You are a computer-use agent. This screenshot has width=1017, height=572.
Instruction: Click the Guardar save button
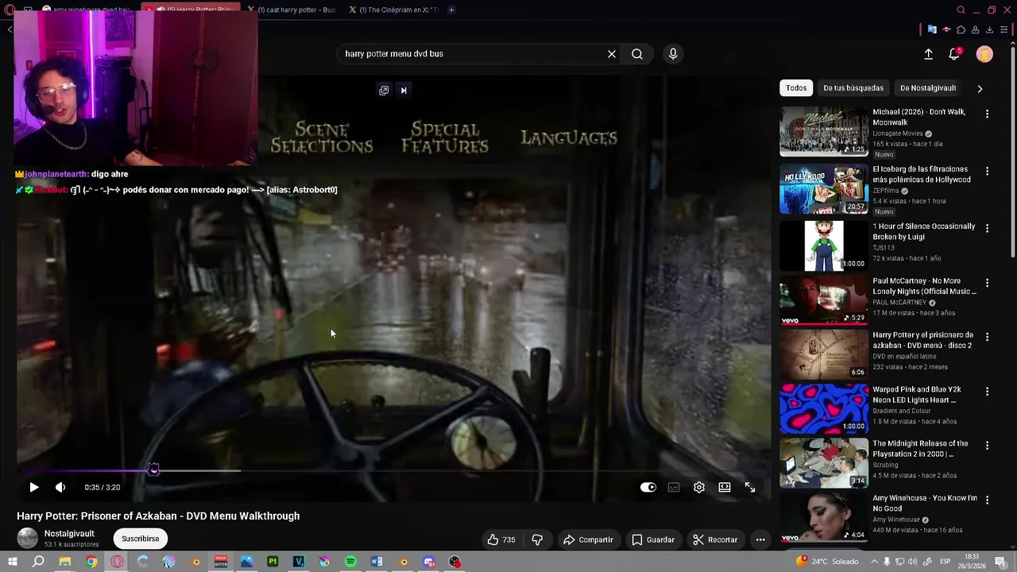[652, 539]
